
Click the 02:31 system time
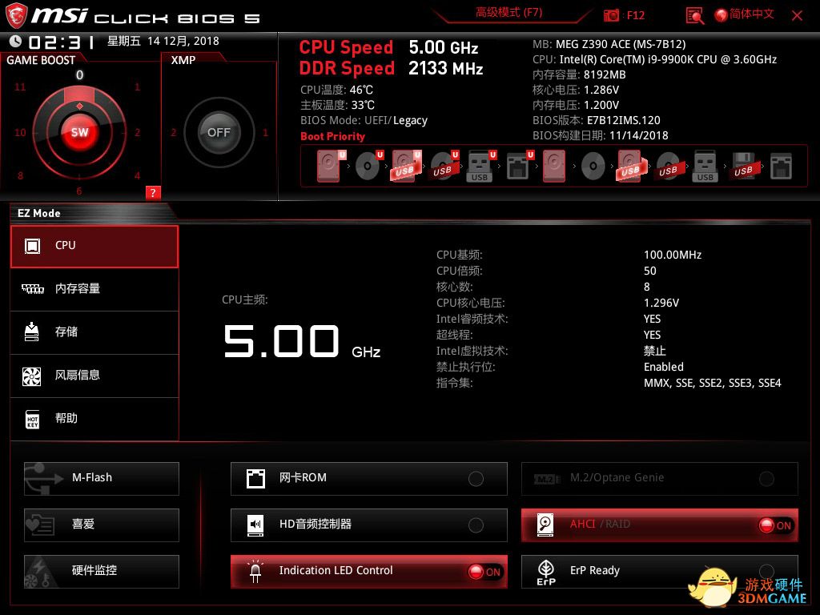click(62, 42)
